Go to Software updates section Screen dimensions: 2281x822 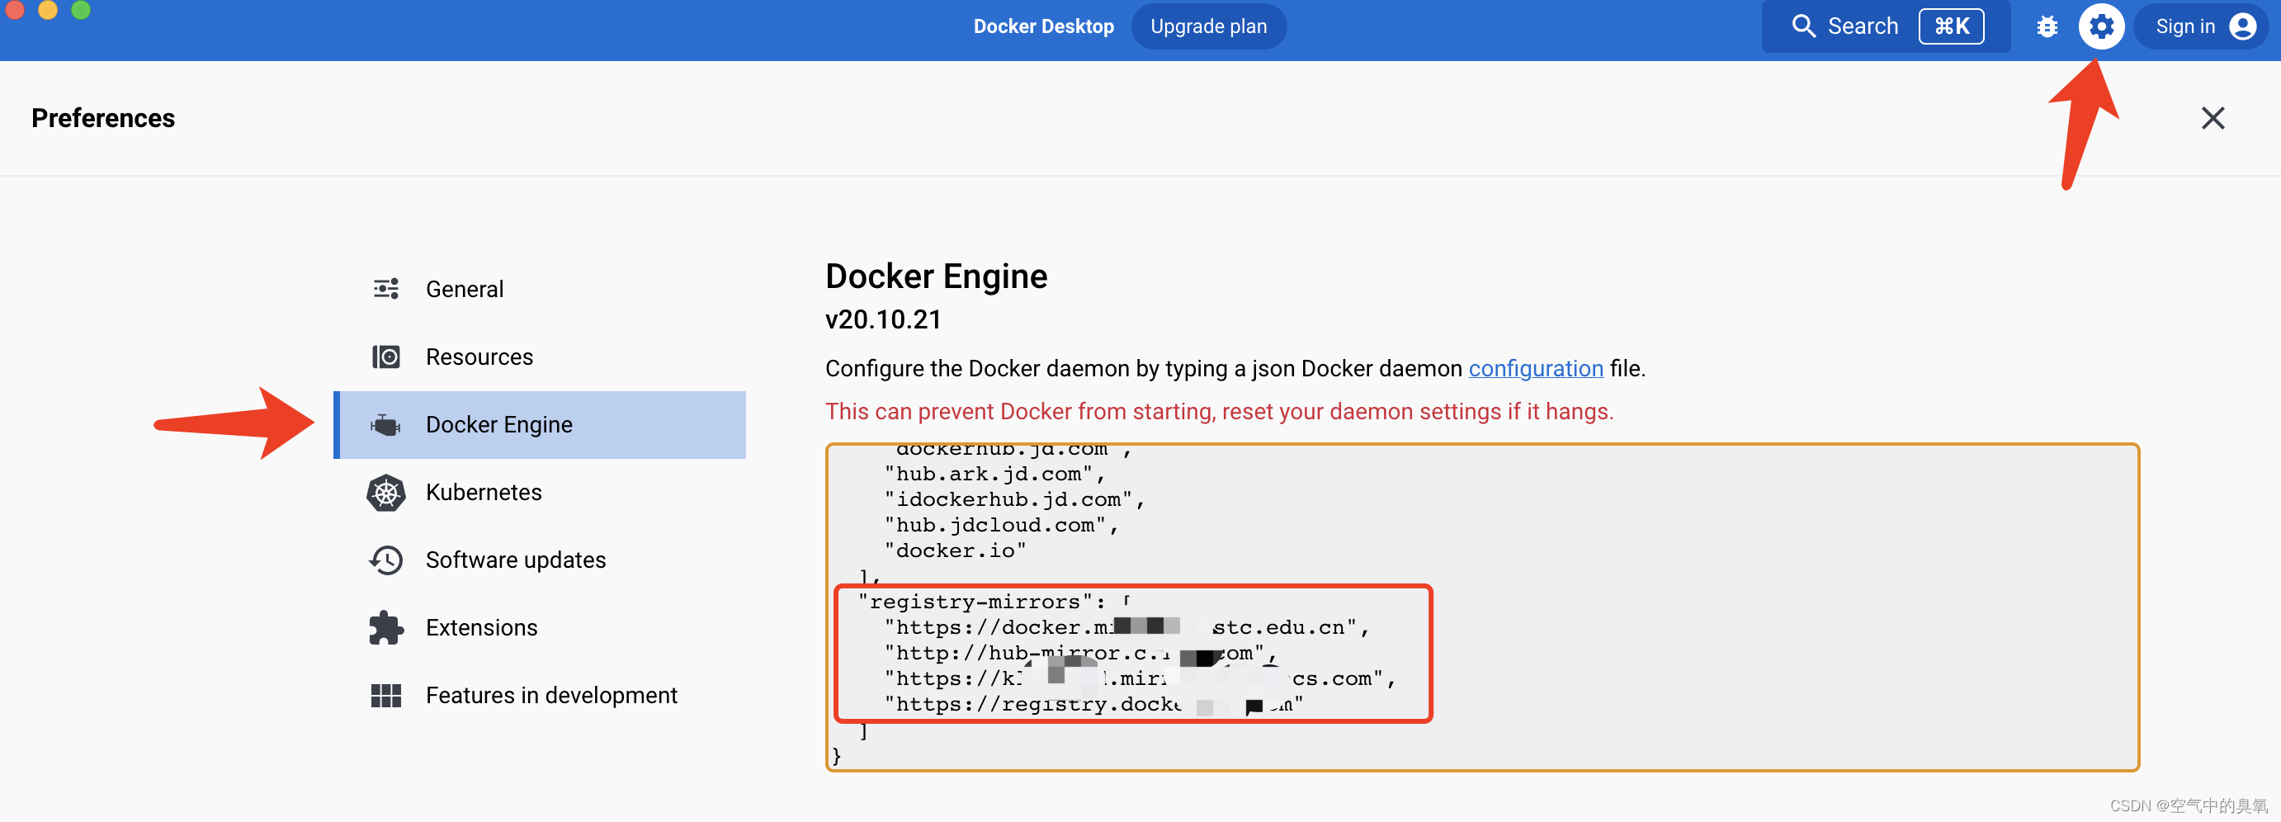click(x=541, y=560)
